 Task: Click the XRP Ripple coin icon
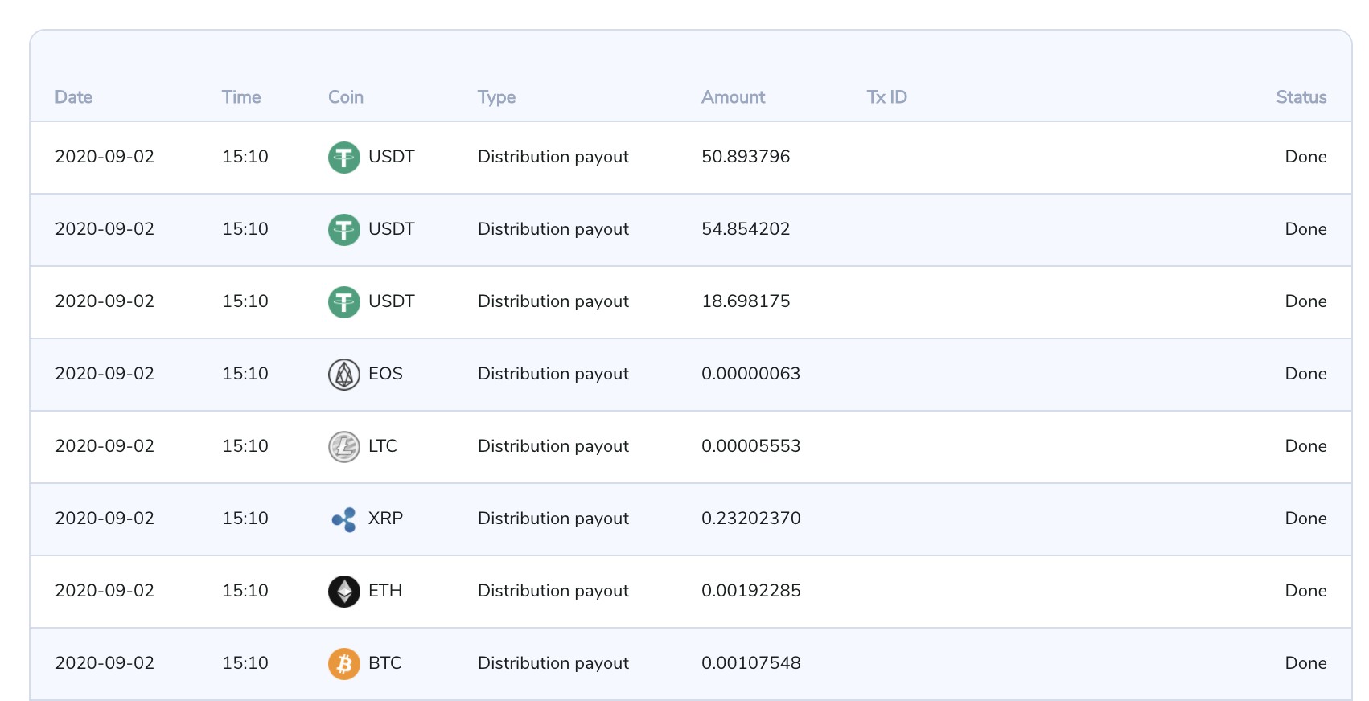[343, 519]
